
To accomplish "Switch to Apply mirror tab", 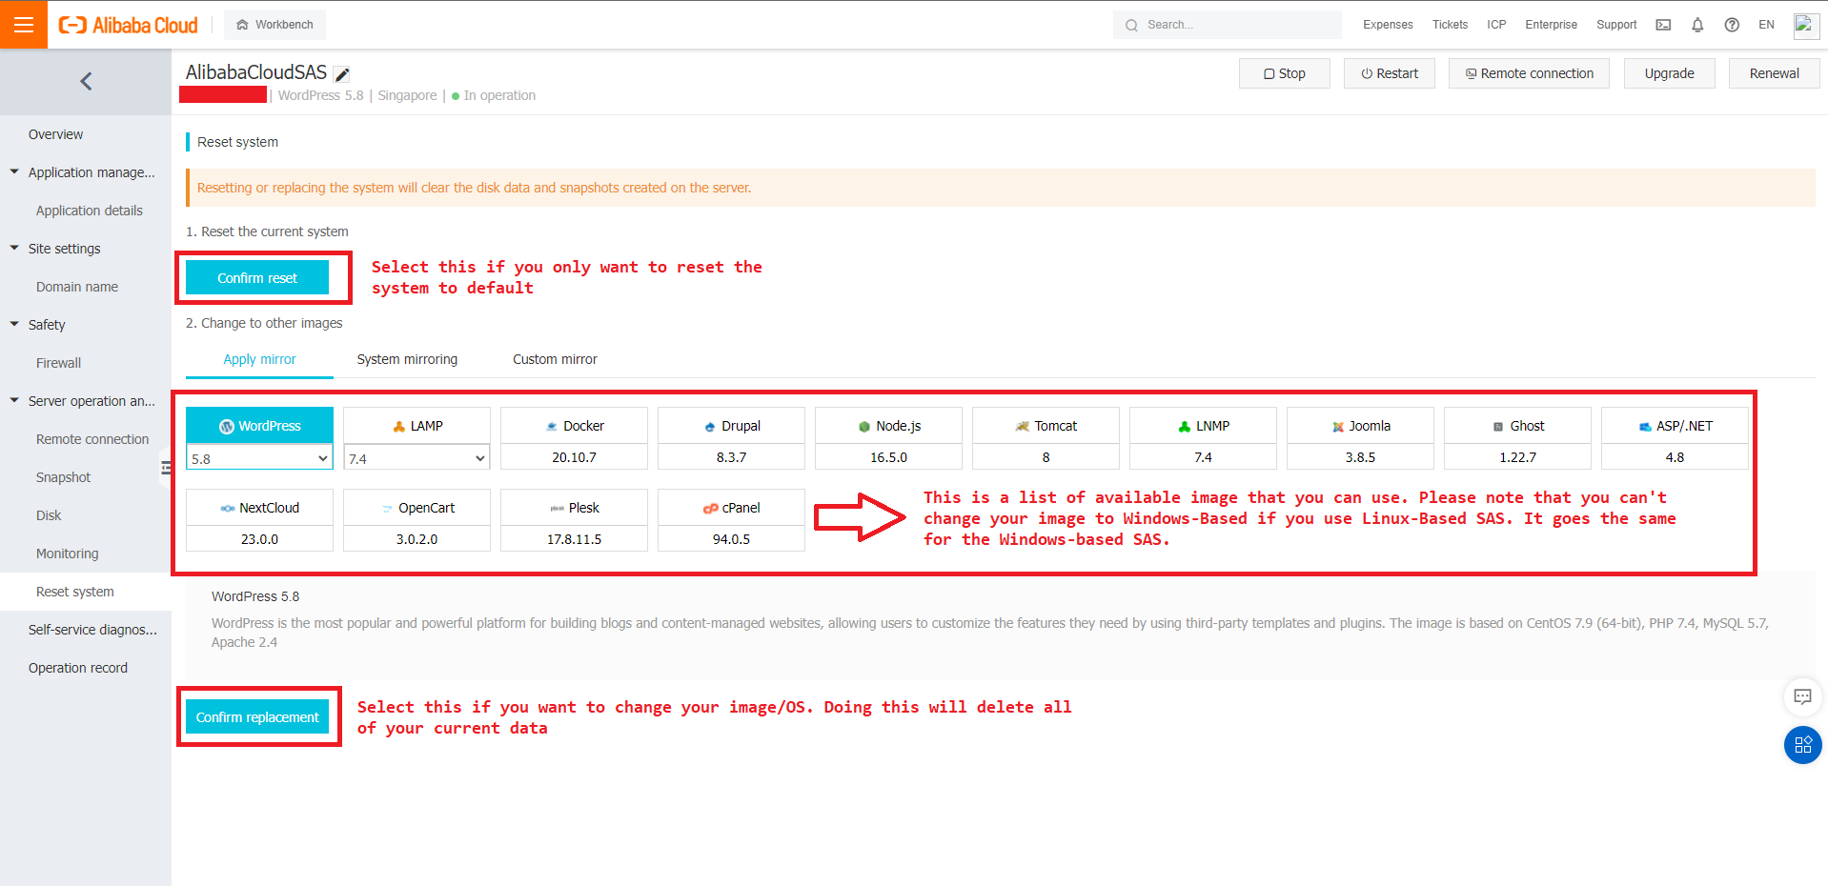I will point(259,359).
